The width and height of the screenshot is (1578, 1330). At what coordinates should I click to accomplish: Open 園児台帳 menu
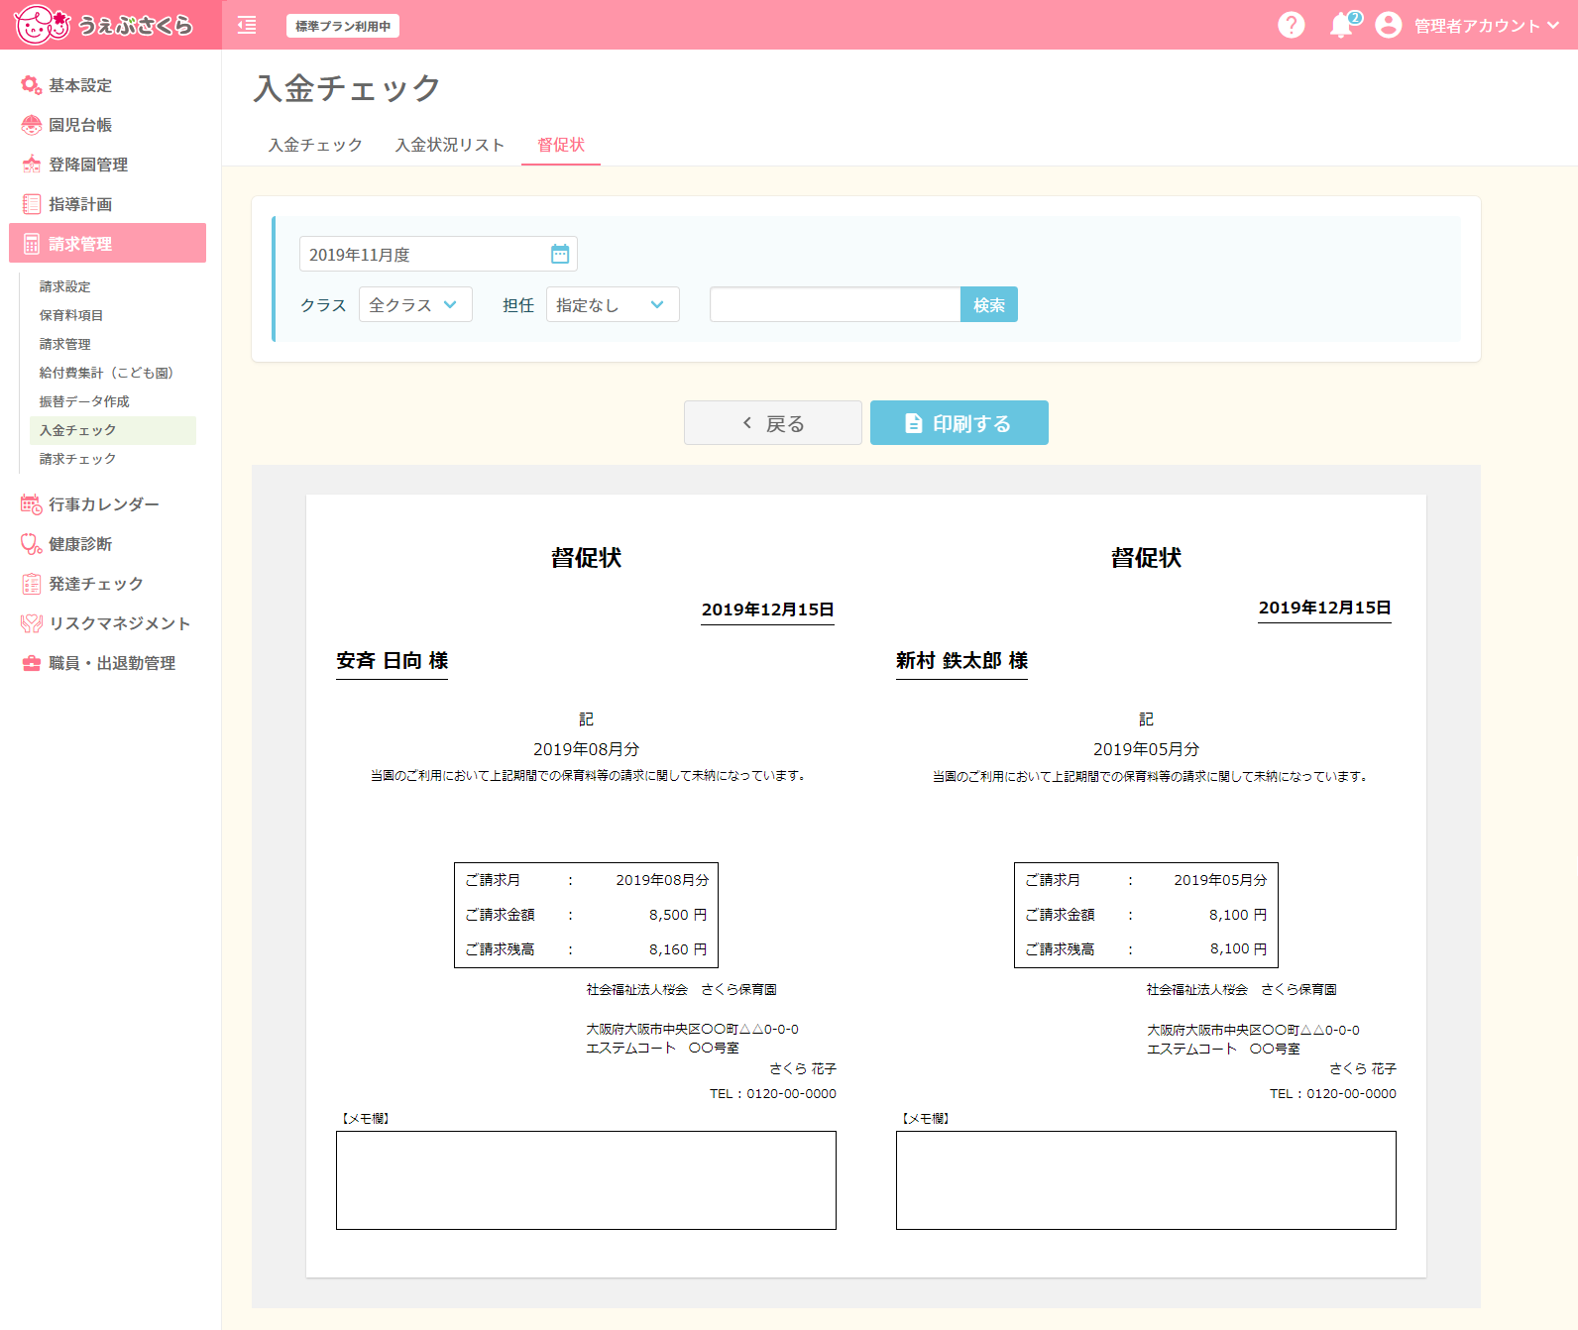pyautogui.click(x=107, y=125)
